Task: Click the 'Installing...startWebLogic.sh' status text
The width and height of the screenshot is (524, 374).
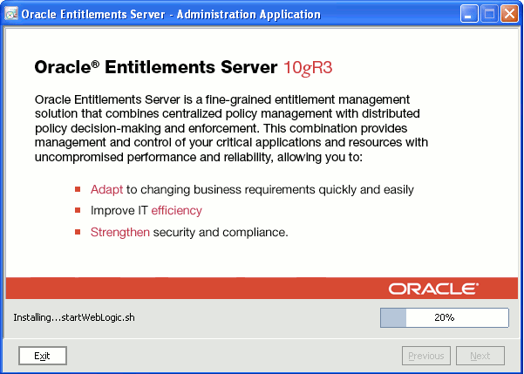Action: (74, 317)
